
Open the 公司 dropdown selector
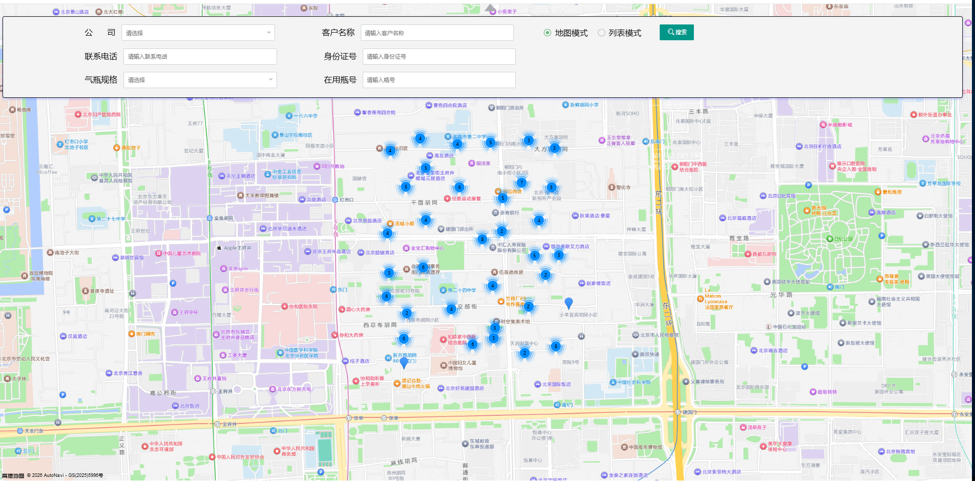198,33
